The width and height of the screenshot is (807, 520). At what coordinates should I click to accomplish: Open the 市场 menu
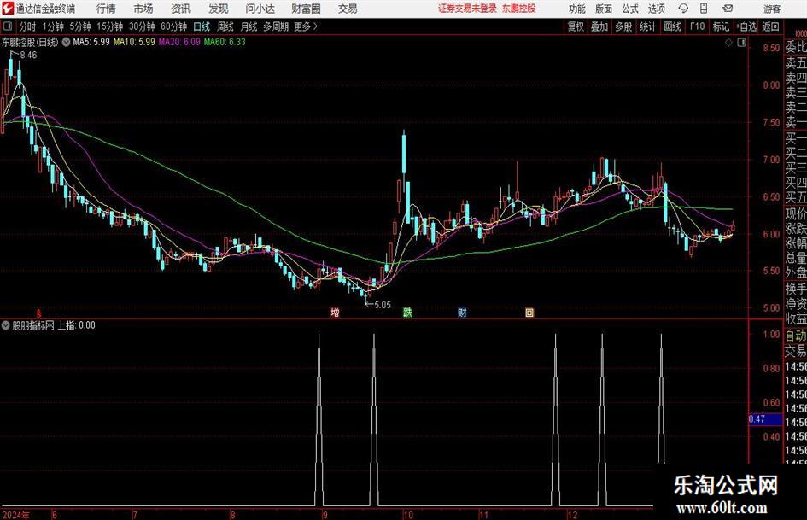143,9
